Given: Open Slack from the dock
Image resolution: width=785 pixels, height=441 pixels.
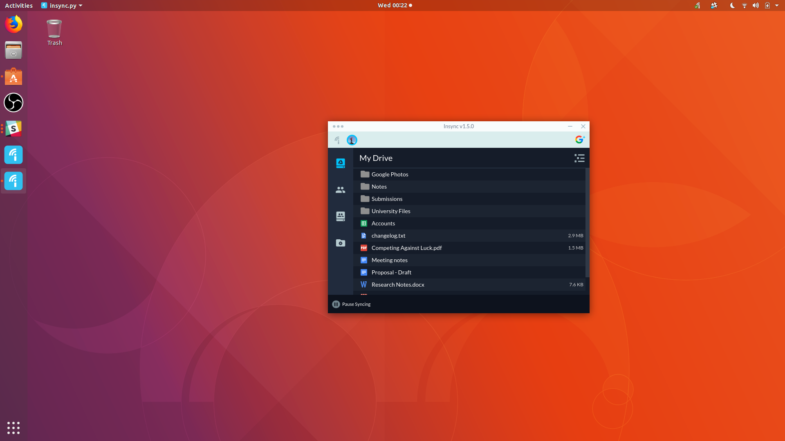Looking at the screenshot, I should 13,129.
